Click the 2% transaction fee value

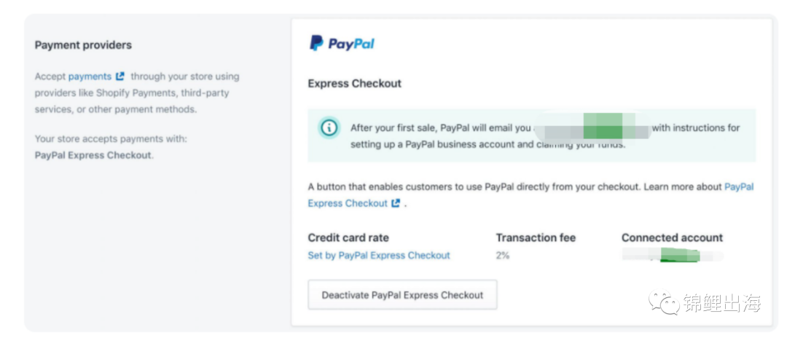pyautogui.click(x=503, y=256)
